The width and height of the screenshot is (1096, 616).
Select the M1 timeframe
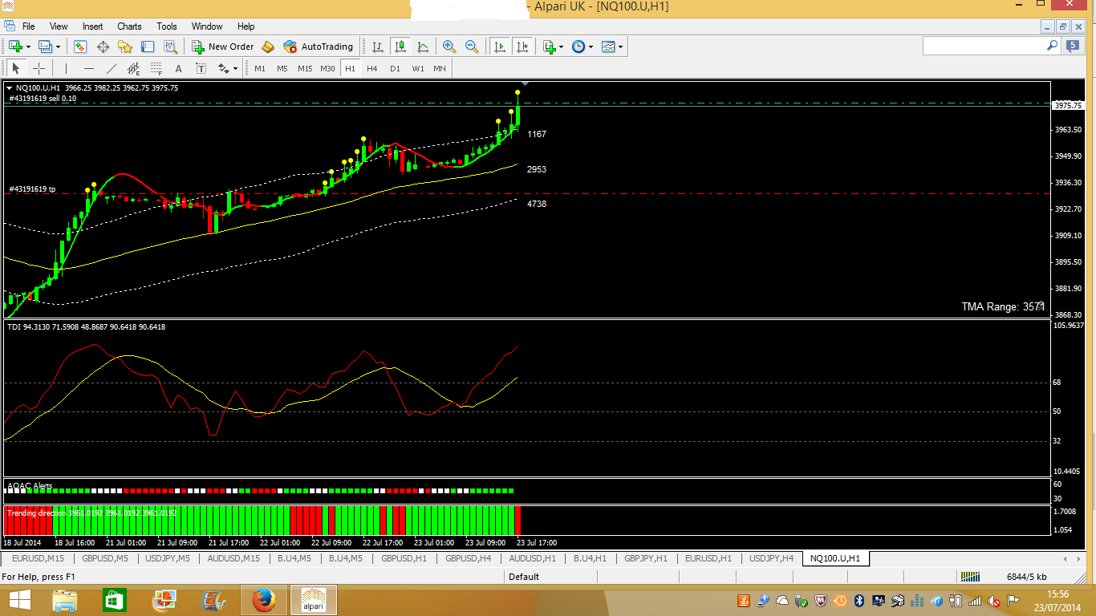(260, 68)
